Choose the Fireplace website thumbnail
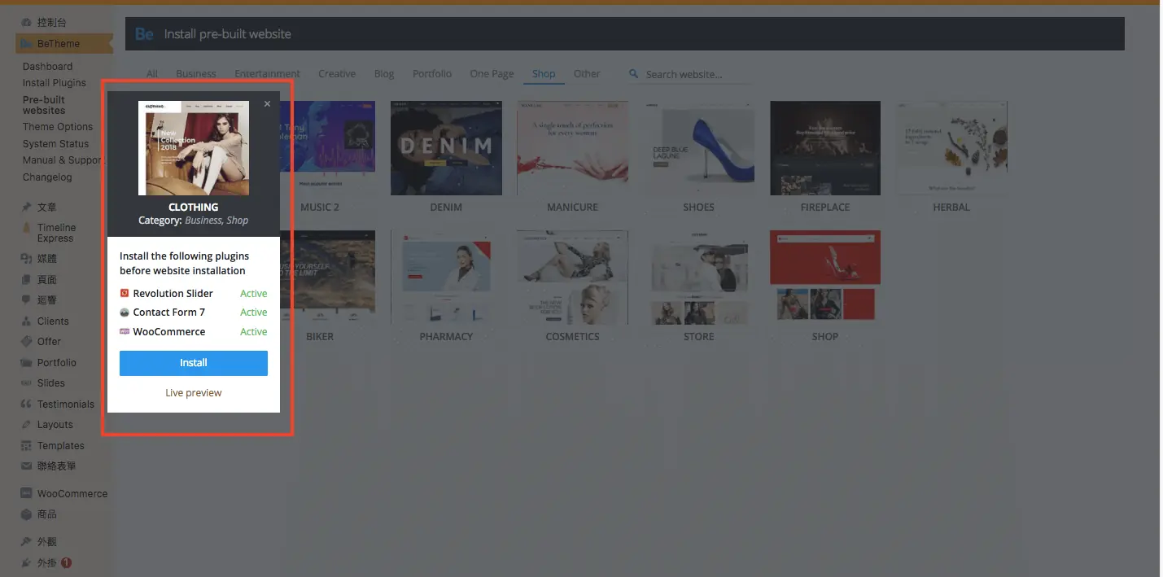 coord(825,148)
